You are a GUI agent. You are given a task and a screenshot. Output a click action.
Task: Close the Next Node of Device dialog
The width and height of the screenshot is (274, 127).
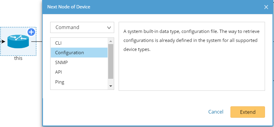coord(266,7)
